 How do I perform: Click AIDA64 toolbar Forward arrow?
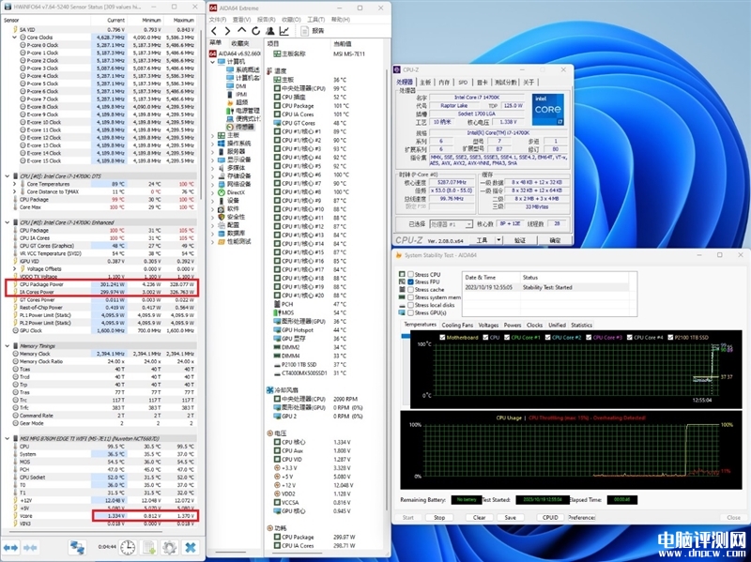(227, 31)
